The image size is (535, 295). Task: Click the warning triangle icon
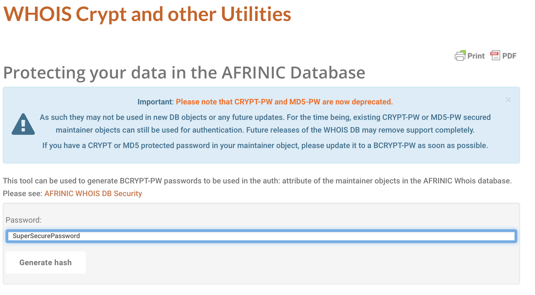click(23, 124)
